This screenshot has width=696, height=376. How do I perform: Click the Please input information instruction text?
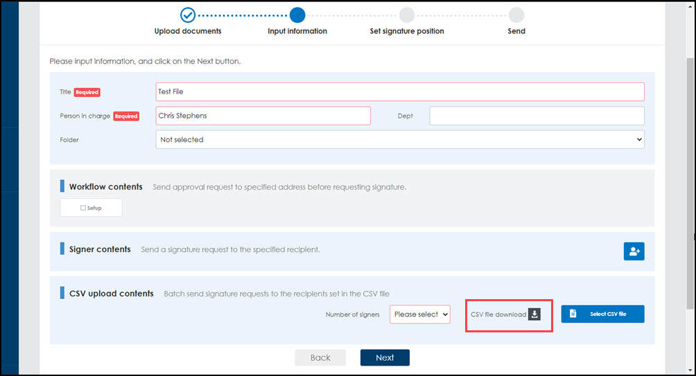145,61
